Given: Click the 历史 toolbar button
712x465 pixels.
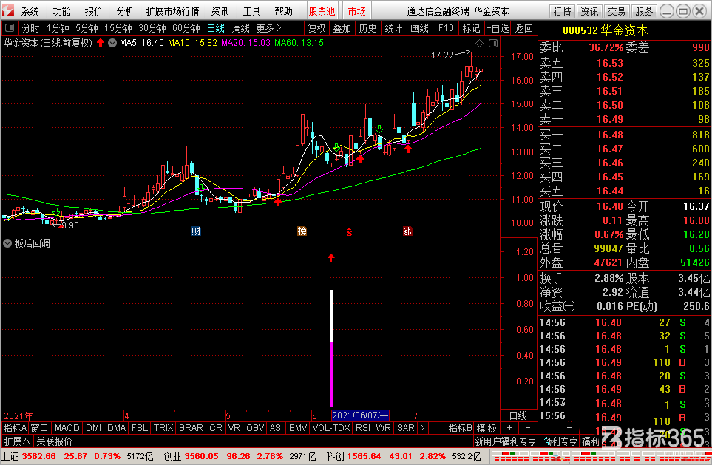Looking at the screenshot, I should point(367,29).
